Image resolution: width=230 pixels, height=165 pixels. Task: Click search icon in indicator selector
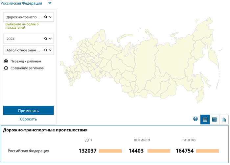pos(46,17)
